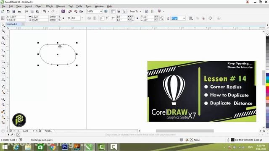Screen dimensions: 269x151
Task: Pick the yellow swatch in the color palette
Action: 267,84
